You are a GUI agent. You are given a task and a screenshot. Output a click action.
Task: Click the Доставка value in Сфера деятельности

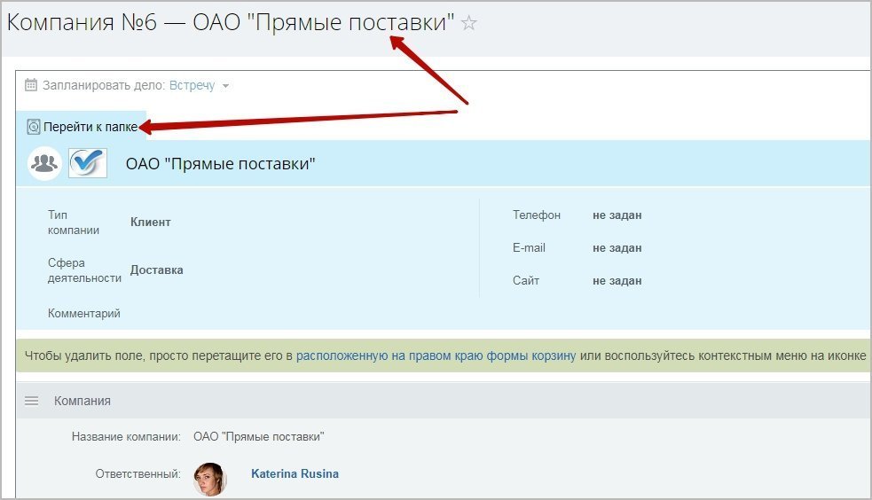(156, 270)
